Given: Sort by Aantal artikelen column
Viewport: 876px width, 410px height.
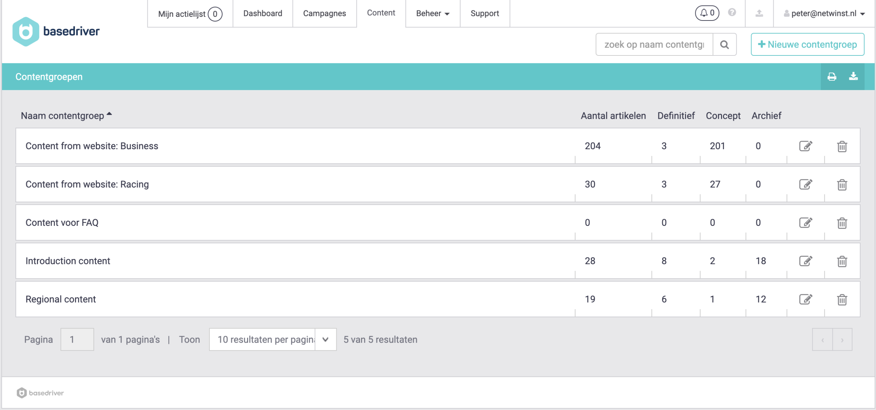Looking at the screenshot, I should tap(613, 116).
